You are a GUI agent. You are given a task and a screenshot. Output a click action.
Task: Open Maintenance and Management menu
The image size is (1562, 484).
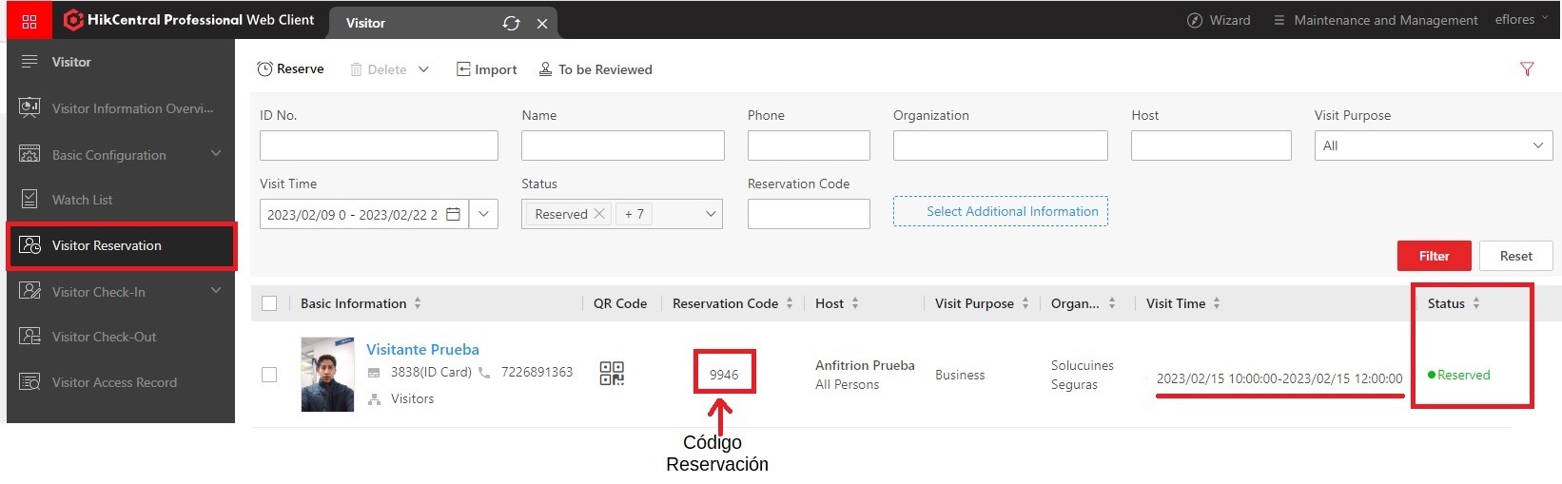[x=1376, y=20]
